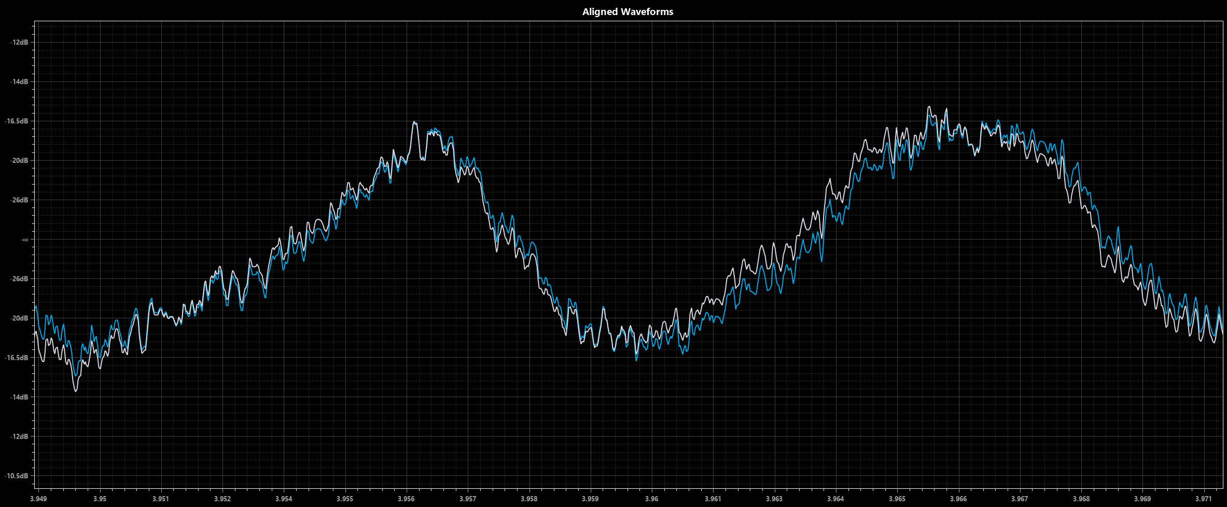Click the white waveform's tallest peak near 3.956
Screen dimensions: 1227x507
(x=414, y=122)
